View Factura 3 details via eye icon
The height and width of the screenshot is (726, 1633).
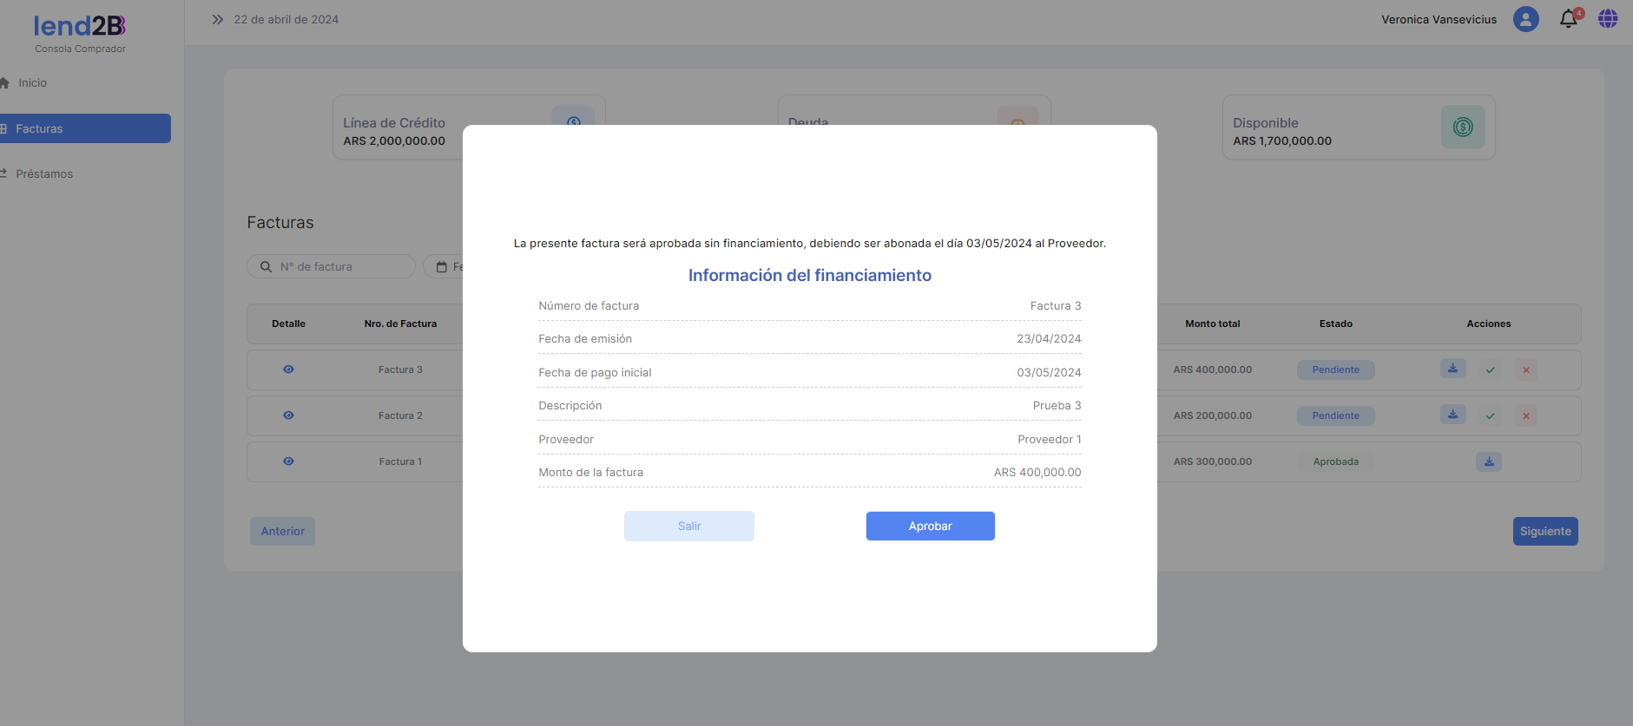(288, 370)
